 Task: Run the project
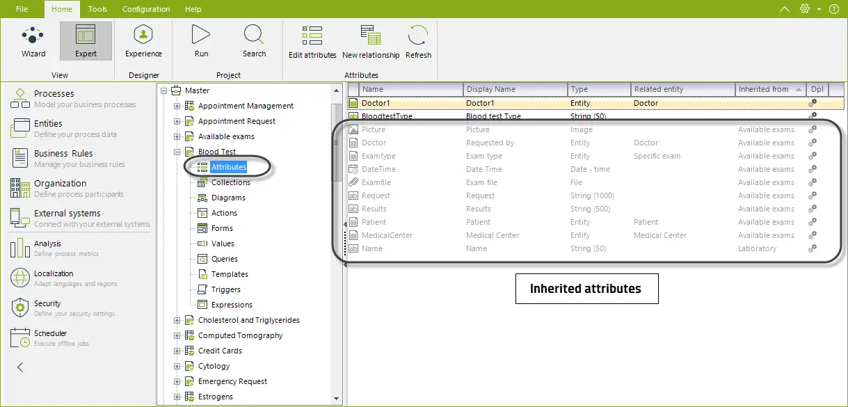201,42
